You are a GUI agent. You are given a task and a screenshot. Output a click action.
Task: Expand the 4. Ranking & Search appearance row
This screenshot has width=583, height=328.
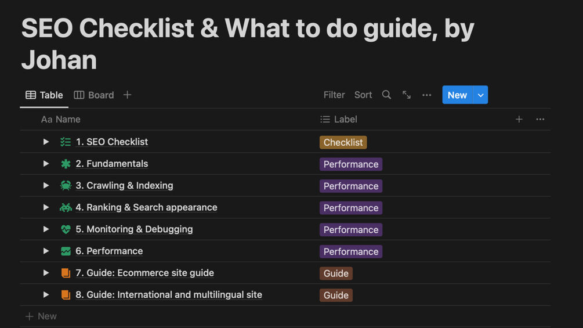tap(46, 207)
